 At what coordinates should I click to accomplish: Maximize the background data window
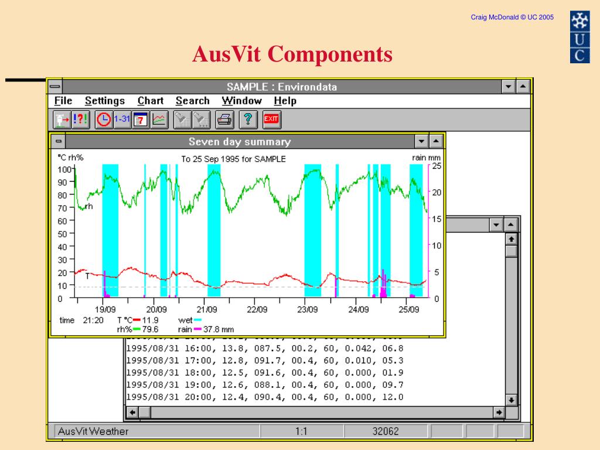(x=511, y=224)
